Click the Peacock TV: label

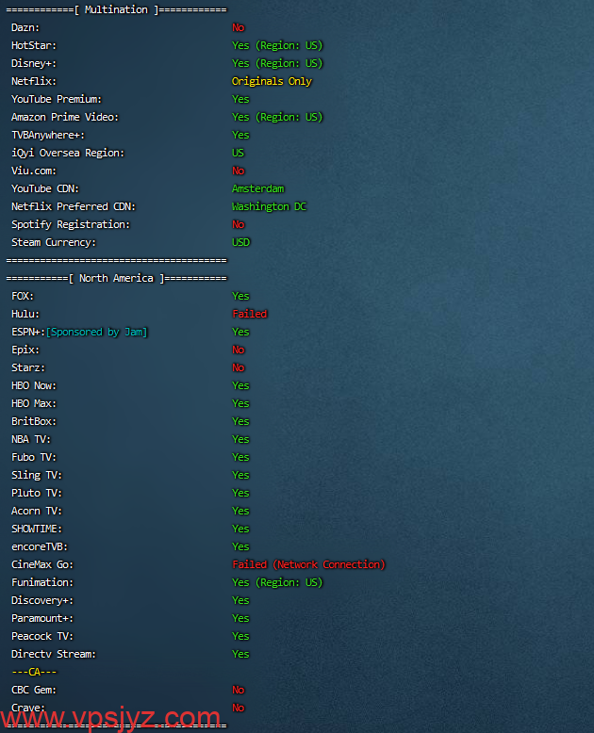tap(42, 636)
